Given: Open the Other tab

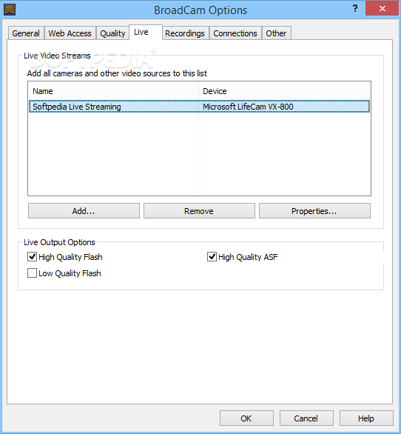Looking at the screenshot, I should [276, 33].
